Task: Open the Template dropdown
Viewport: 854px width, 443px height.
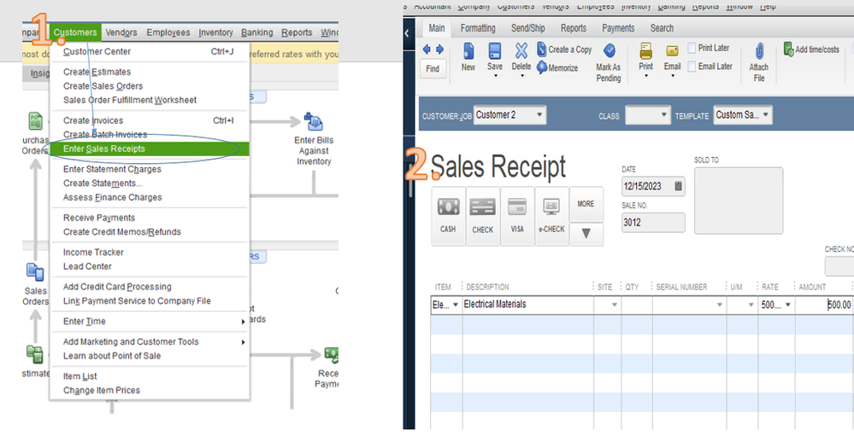Action: pyautogui.click(x=765, y=114)
